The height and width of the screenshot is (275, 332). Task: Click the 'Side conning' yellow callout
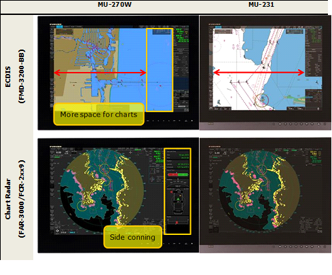coord(132,237)
